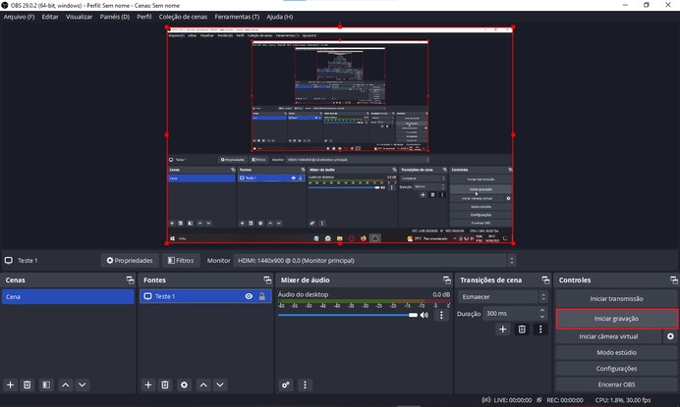Open Coleção de cenas menu
The width and height of the screenshot is (680, 407).
coord(183,17)
